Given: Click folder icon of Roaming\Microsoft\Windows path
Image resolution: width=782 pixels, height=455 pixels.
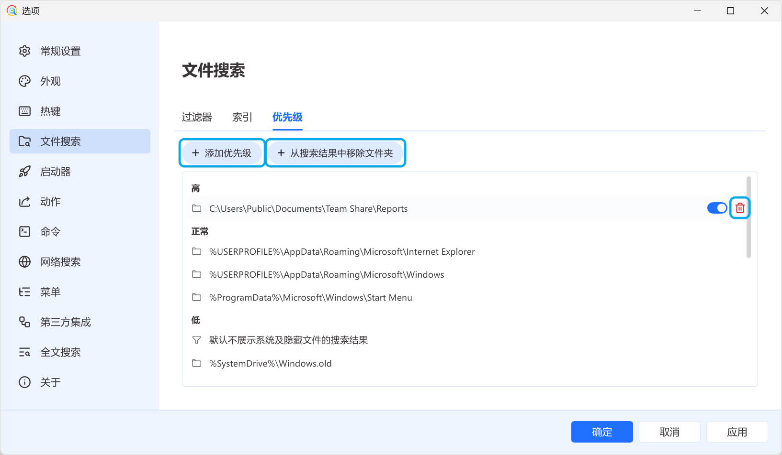Looking at the screenshot, I should click(196, 274).
